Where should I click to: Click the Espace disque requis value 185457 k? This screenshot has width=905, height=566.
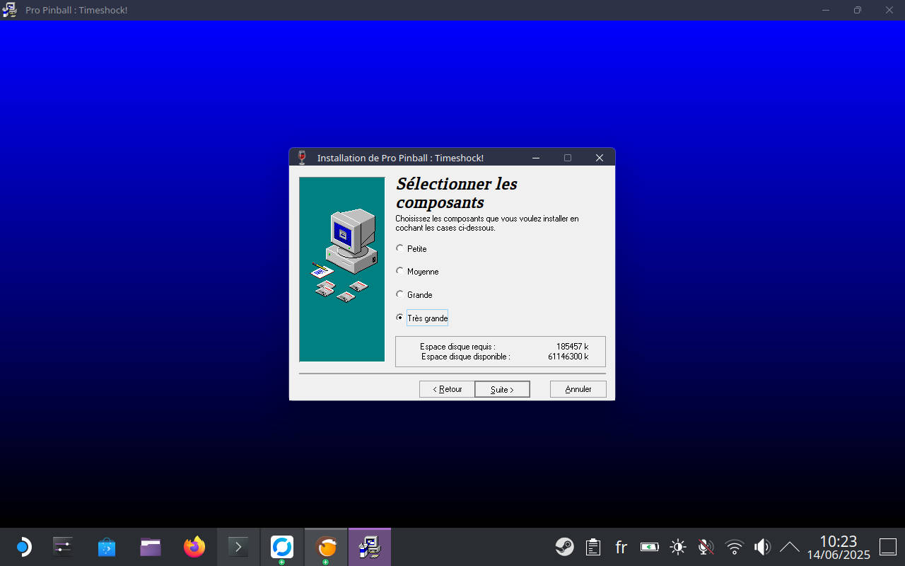(x=572, y=347)
